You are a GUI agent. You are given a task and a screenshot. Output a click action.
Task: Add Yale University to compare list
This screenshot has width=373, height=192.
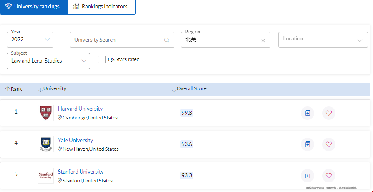(307, 144)
